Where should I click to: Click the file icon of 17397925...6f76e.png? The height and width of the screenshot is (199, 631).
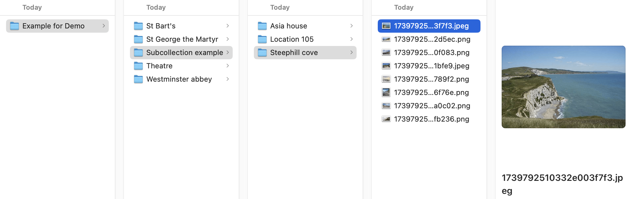(386, 93)
